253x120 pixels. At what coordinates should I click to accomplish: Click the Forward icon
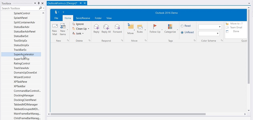click(x=117, y=27)
